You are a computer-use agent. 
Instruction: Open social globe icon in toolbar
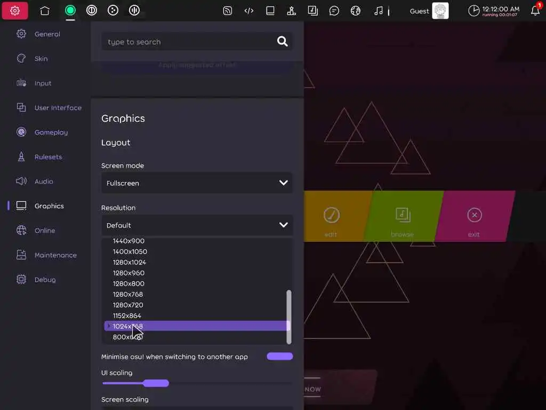coord(355,11)
